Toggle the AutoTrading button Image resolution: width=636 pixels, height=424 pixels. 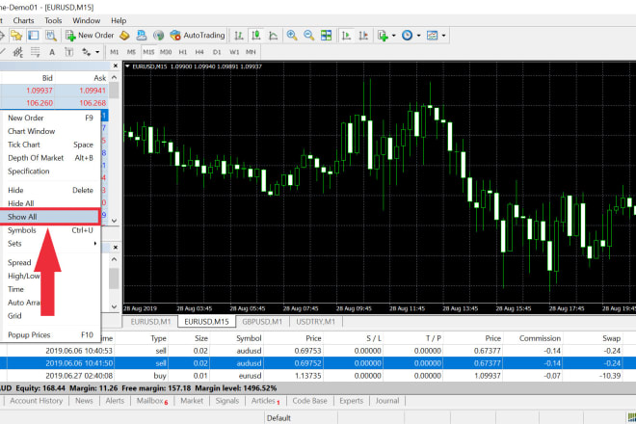(x=199, y=35)
